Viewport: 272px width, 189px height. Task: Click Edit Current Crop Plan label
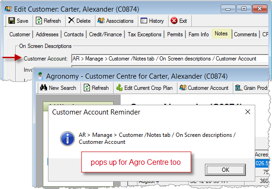[148, 88]
